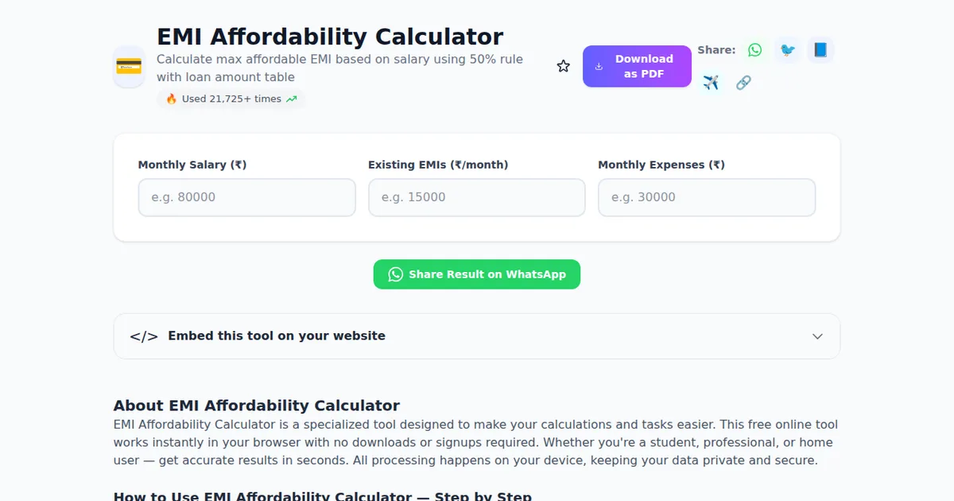Image resolution: width=954 pixels, height=501 pixels.
Task: Share the calculator on Twitter
Action: coord(787,49)
